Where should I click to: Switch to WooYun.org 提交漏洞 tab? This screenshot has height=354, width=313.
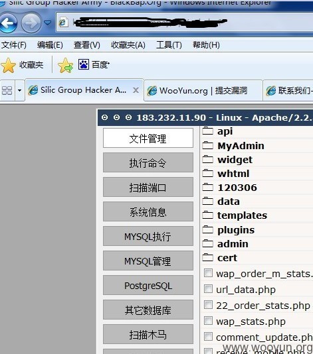point(203,91)
